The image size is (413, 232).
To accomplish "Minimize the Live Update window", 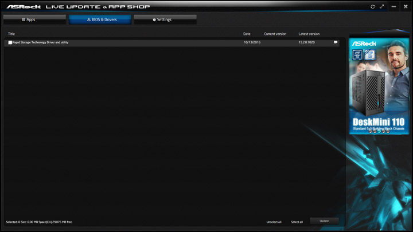I will click(393, 6).
